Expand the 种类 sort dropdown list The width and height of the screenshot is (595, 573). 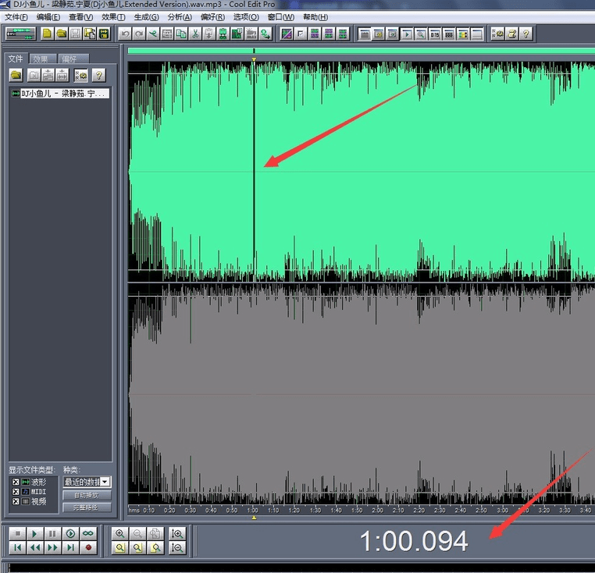[x=105, y=482]
